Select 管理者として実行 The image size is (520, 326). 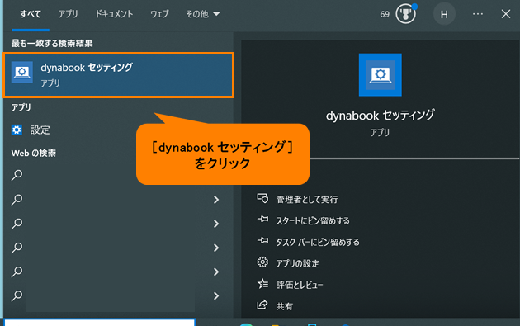[307, 200]
